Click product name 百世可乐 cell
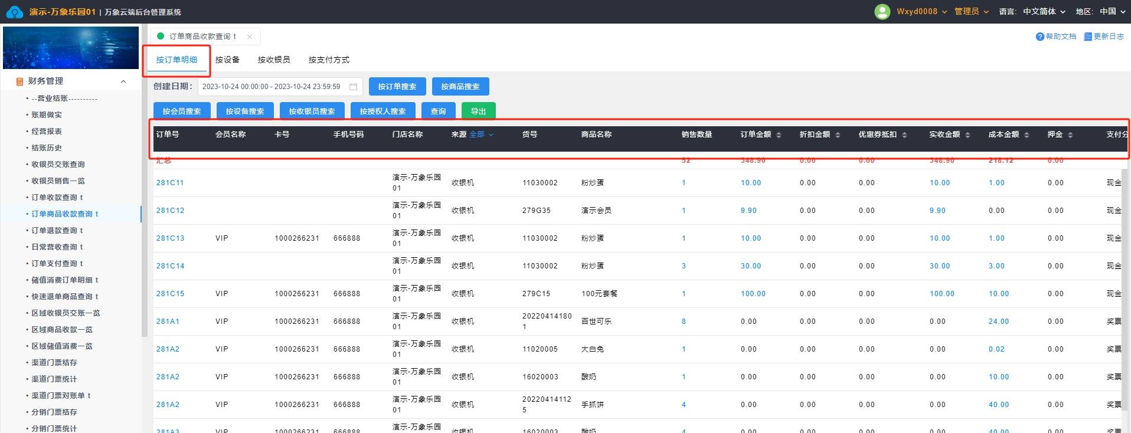This screenshot has height=433, width=1131. tap(596, 322)
